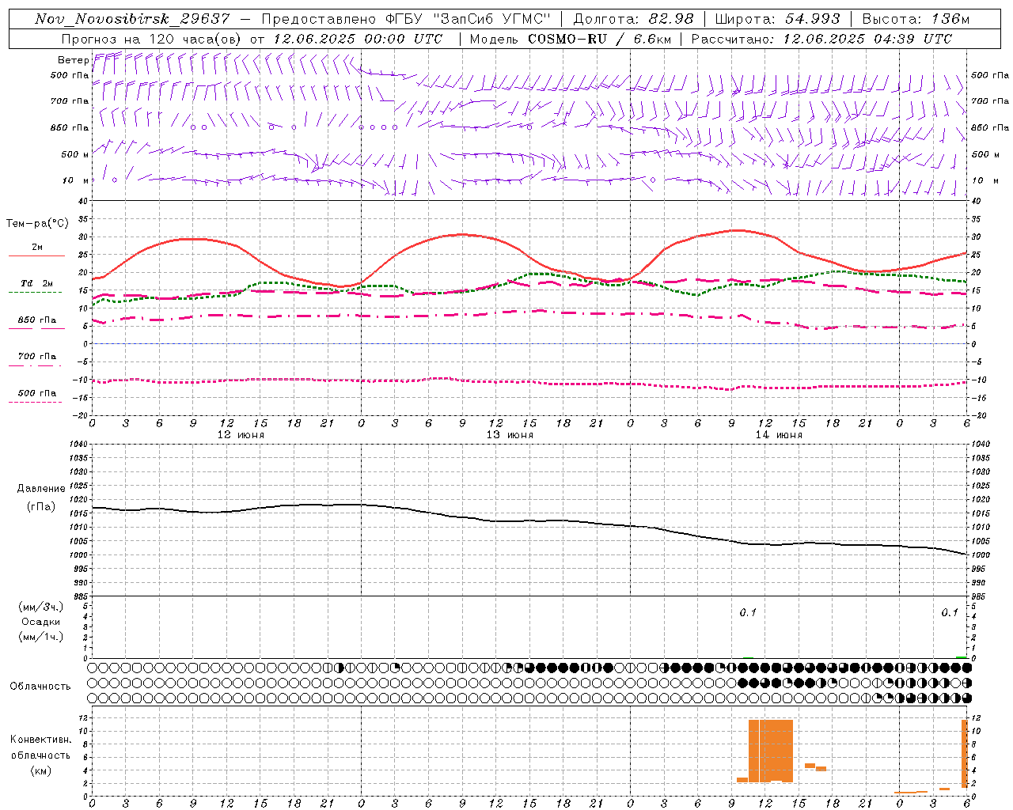
Task: Click the Конвективн. облачность (км) label
Action: tap(40, 755)
